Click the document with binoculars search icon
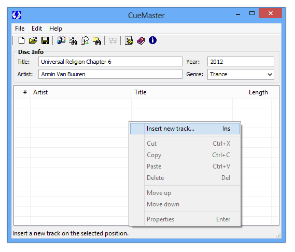 (73, 40)
